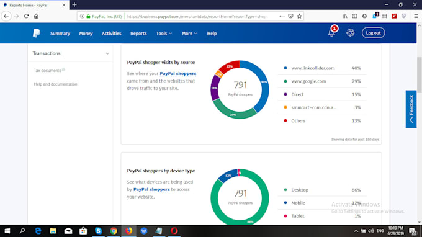This screenshot has width=422, height=237.
Task: Open Help page
Action: pyautogui.click(x=212, y=34)
